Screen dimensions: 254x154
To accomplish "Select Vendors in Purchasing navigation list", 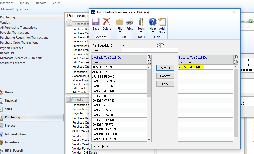I will coord(5,23).
